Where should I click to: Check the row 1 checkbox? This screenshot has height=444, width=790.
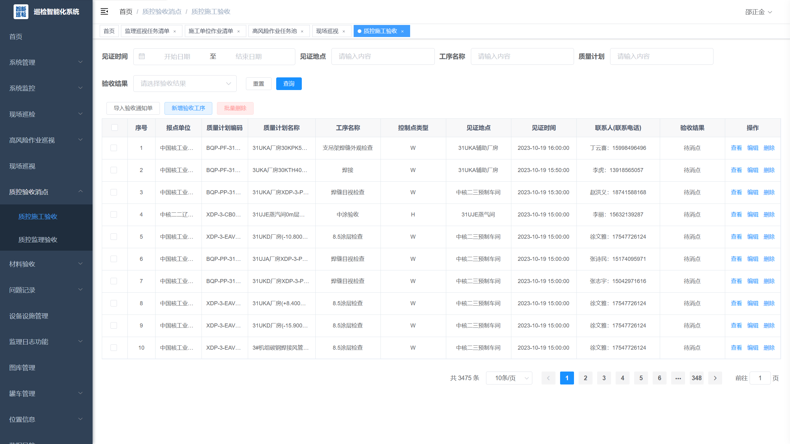tap(114, 148)
